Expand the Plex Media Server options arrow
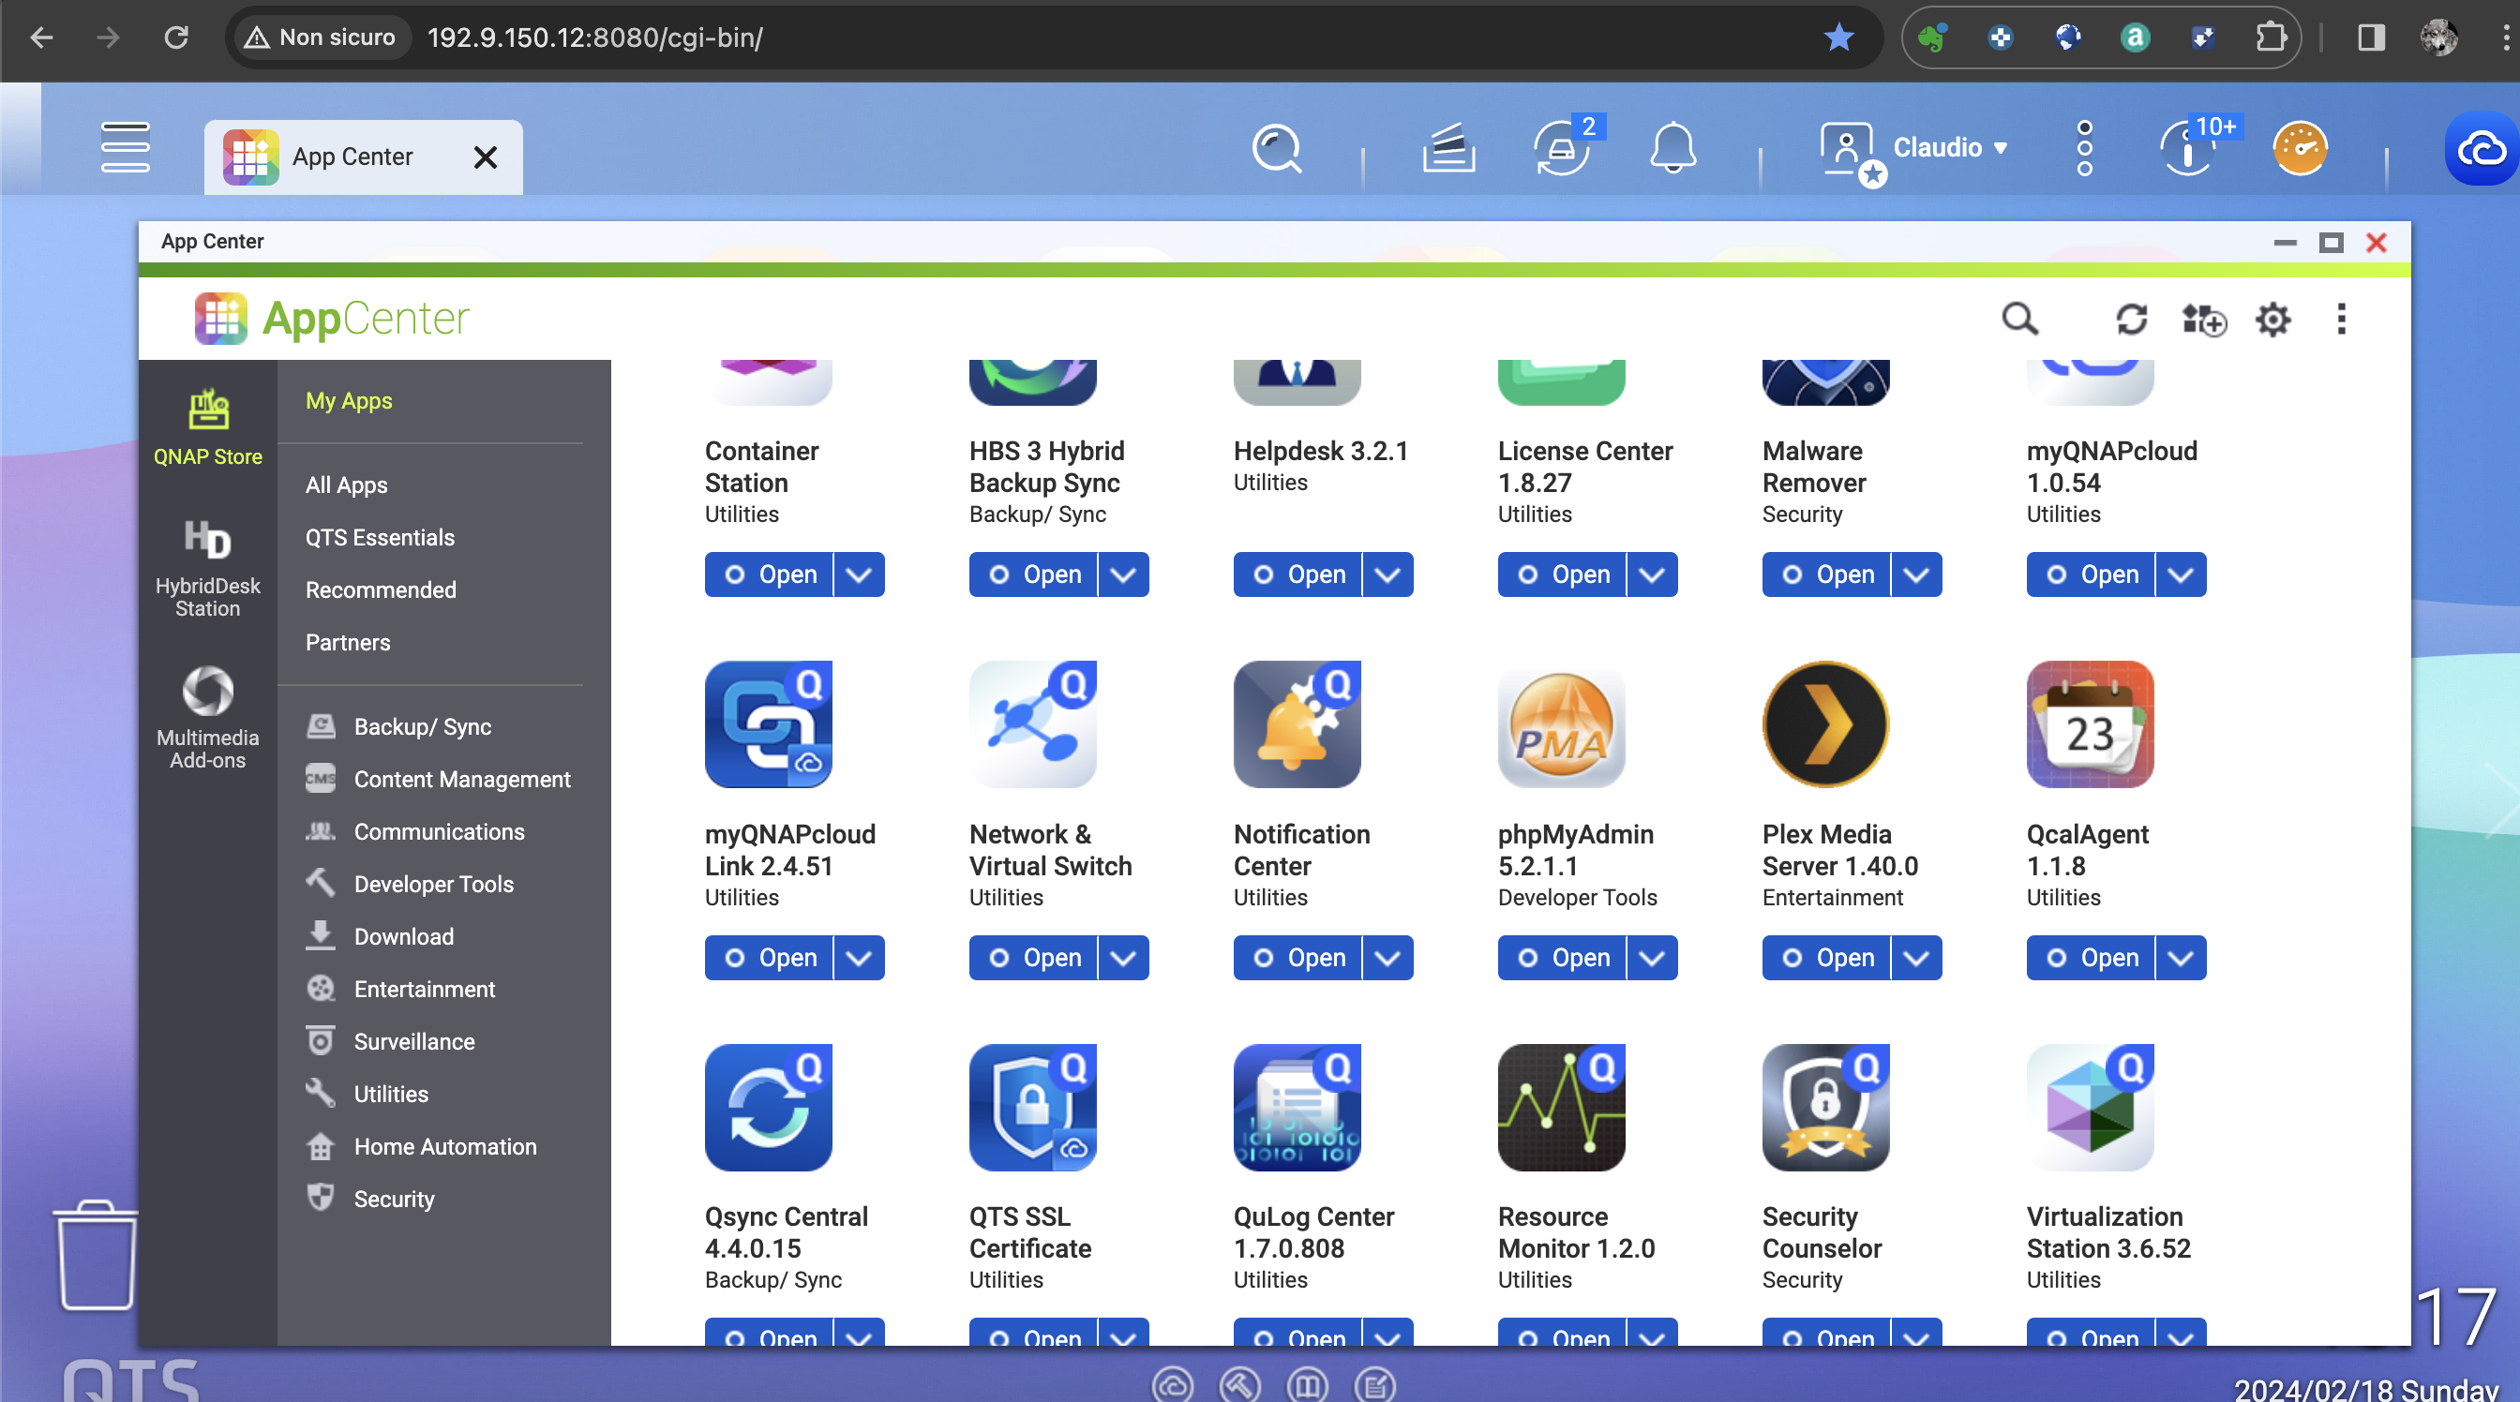Image resolution: width=2520 pixels, height=1402 pixels. (1915, 958)
